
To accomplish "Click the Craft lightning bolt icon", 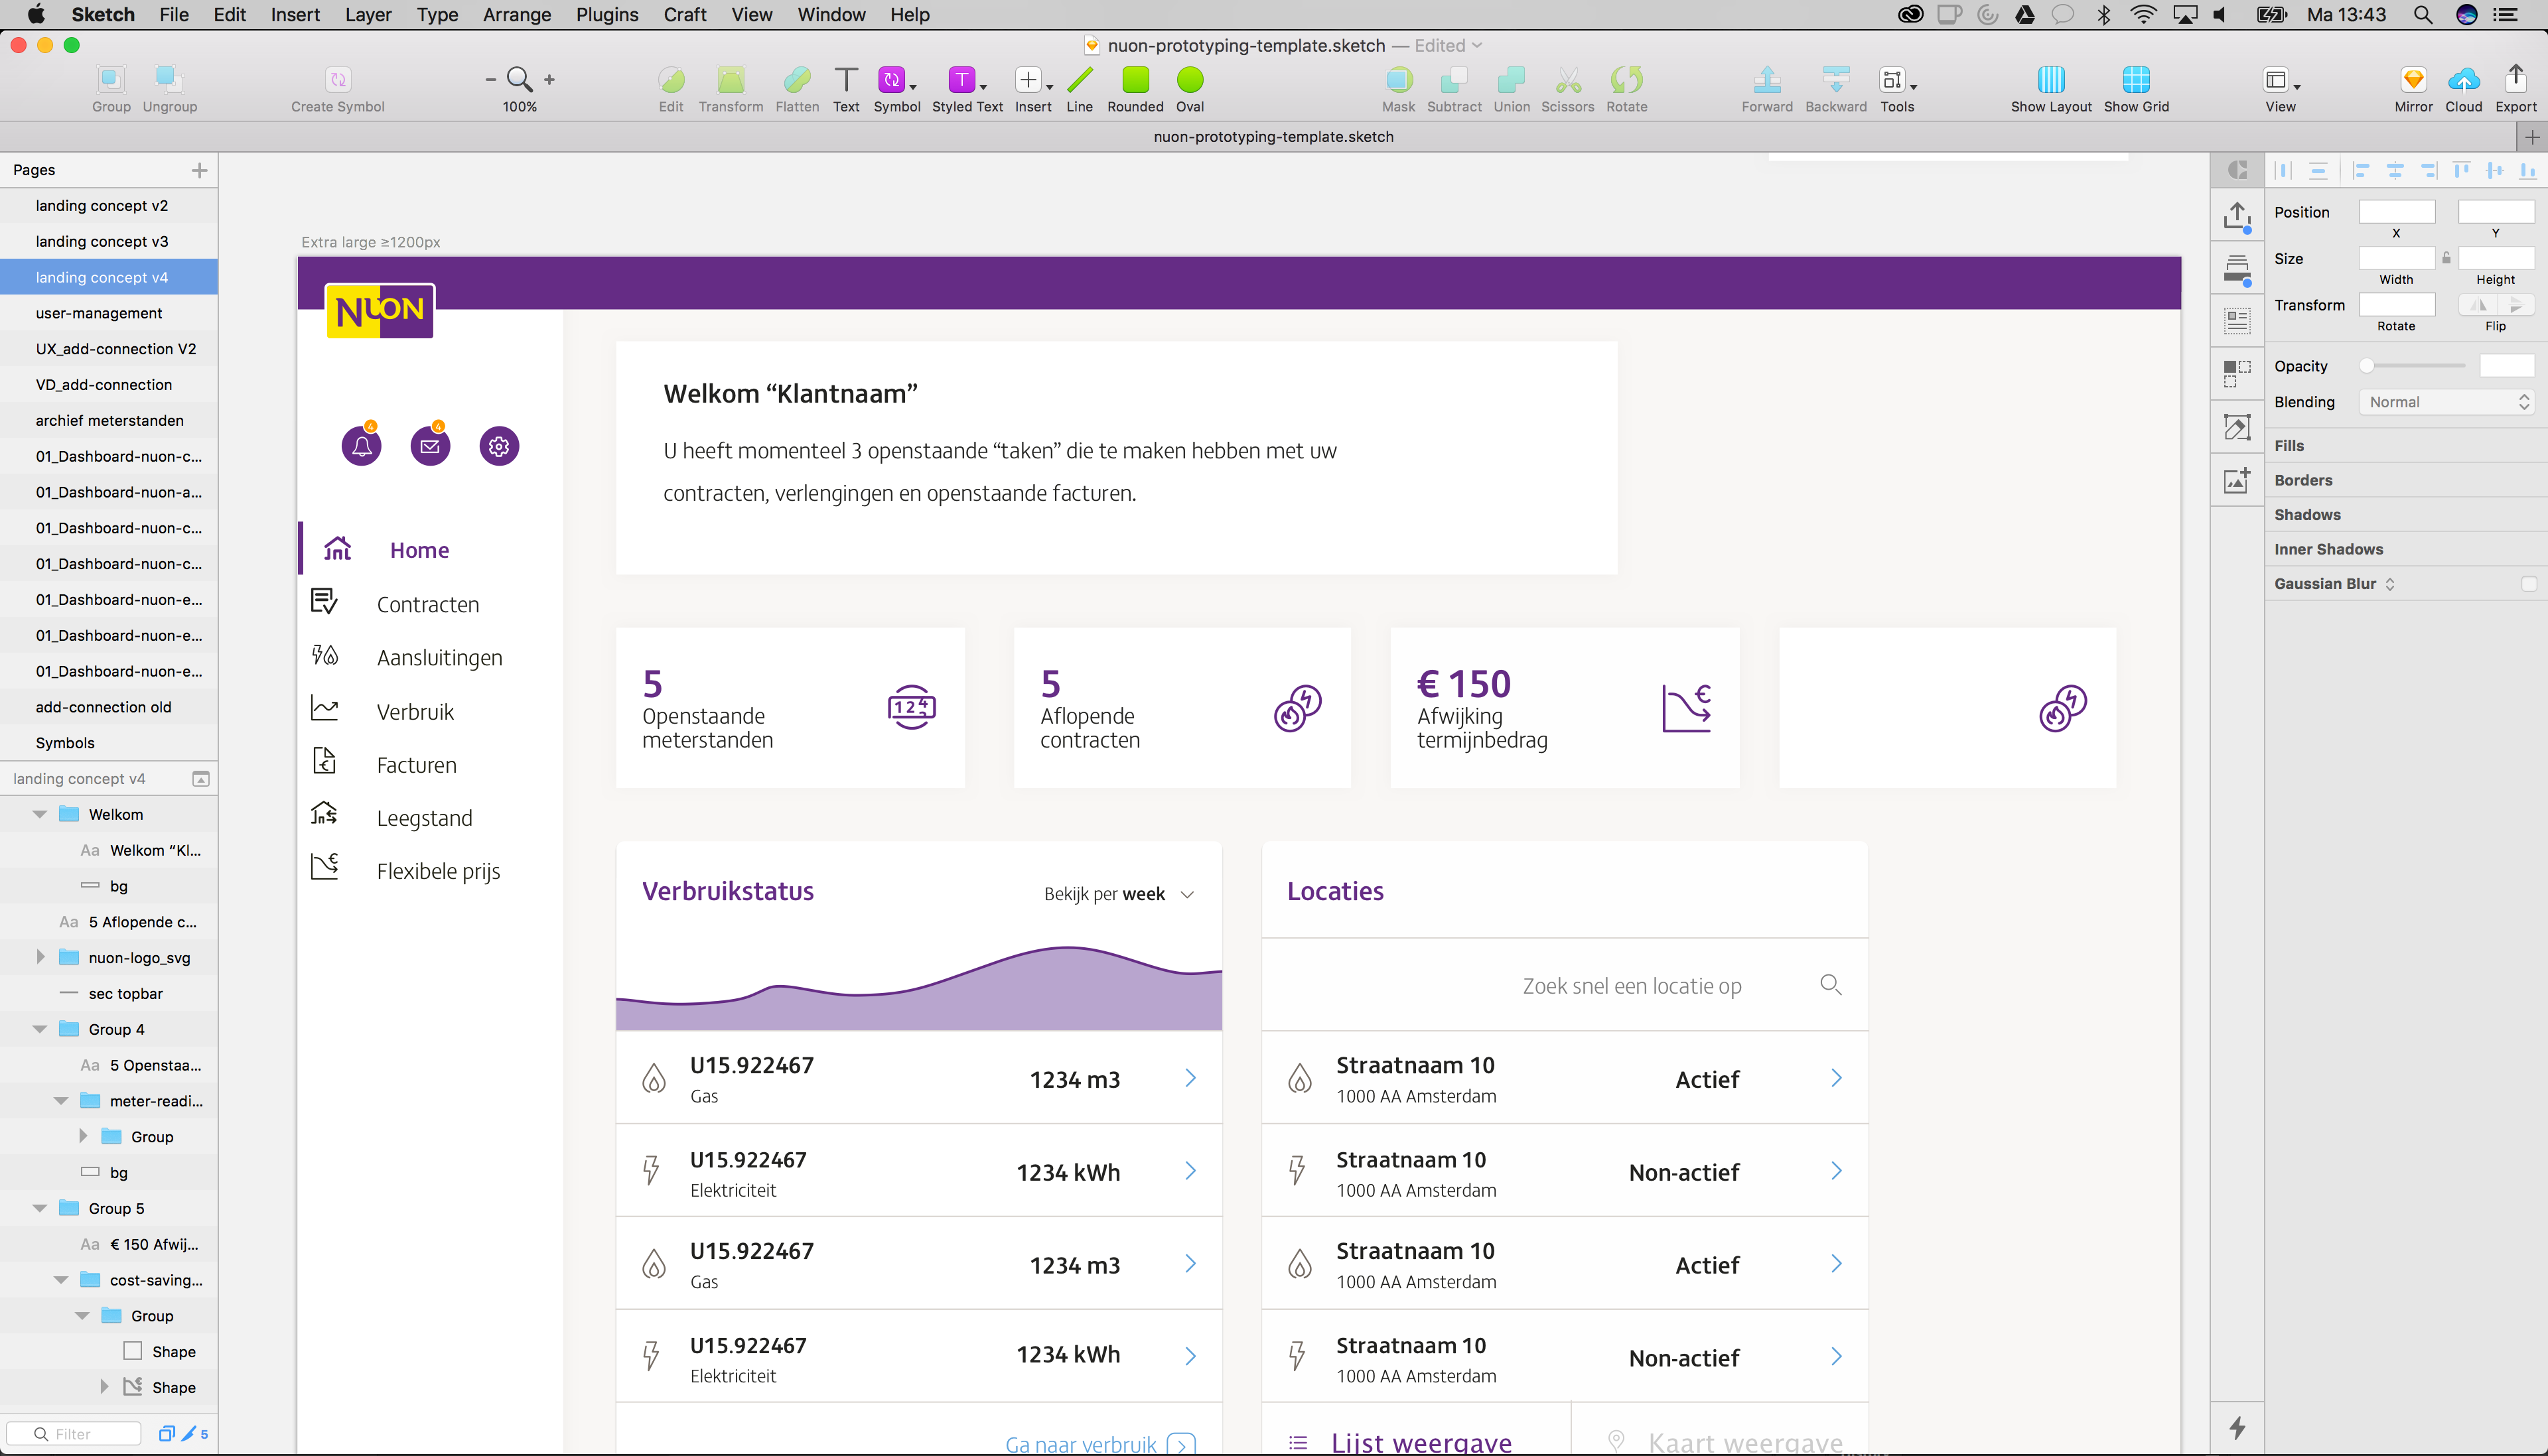I will click(2237, 1428).
